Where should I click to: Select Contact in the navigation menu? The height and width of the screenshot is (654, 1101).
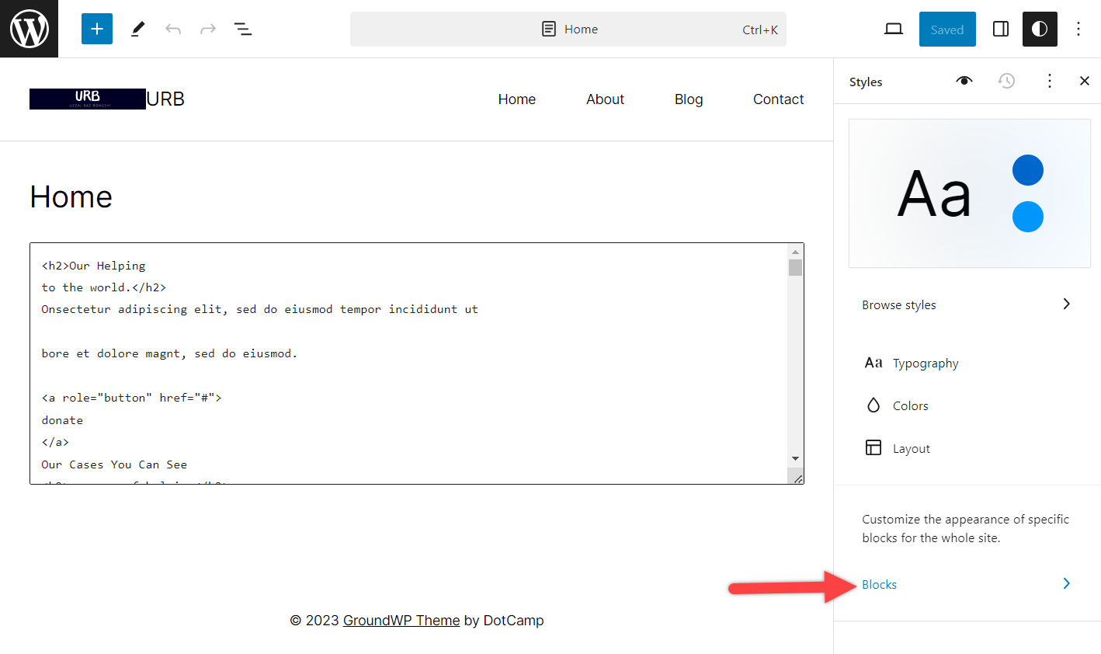tap(778, 99)
